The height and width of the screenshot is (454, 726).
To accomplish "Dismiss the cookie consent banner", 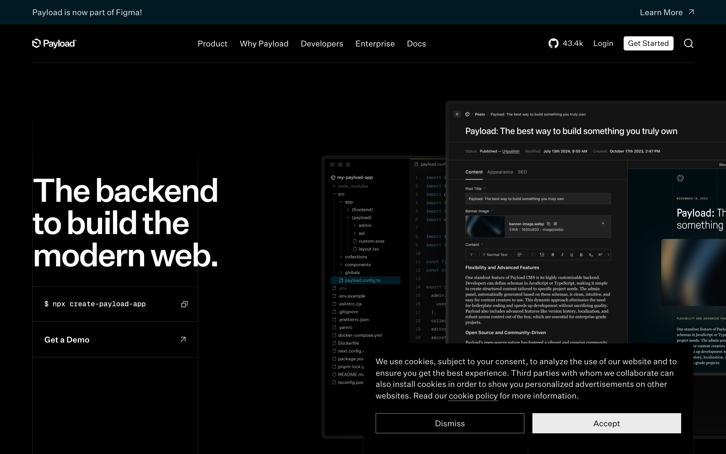I will click(x=450, y=423).
